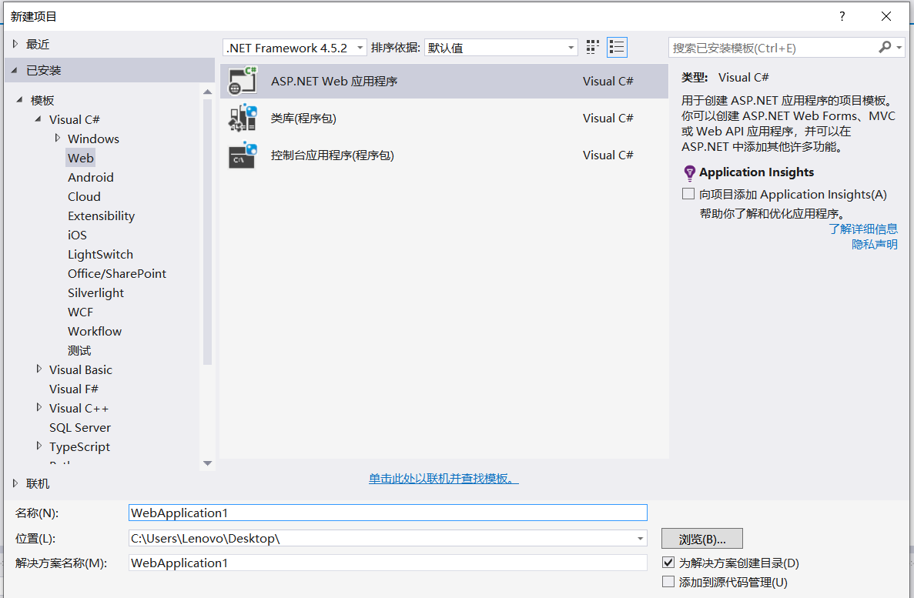Switch to medium icons list view
This screenshot has height=598, width=914.
(x=617, y=48)
